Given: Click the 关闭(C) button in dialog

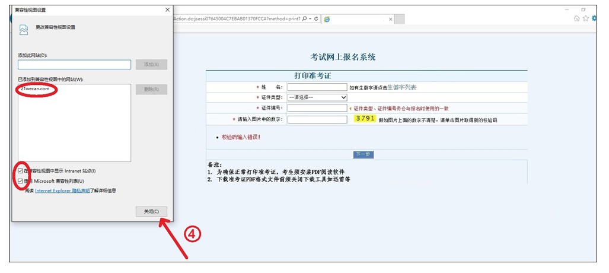Looking at the screenshot, I should coord(151,211).
